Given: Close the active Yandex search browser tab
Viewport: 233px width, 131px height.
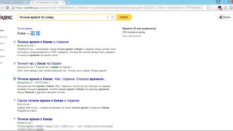Looking at the screenshot, I should coord(63,3).
